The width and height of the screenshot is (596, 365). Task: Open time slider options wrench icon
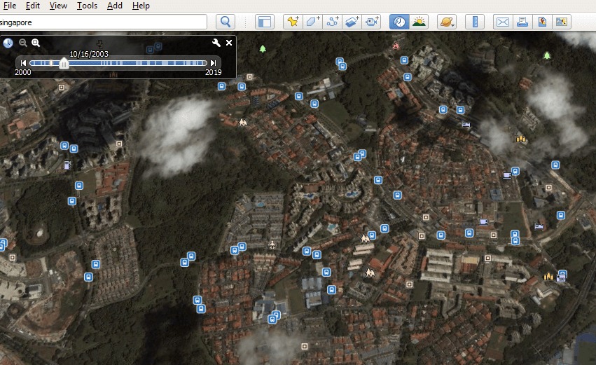[216, 43]
